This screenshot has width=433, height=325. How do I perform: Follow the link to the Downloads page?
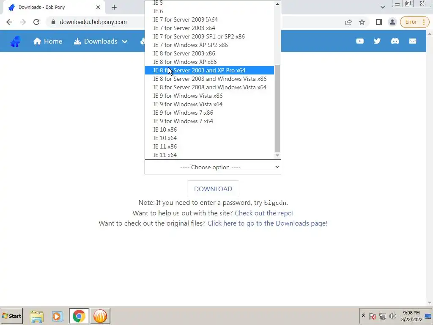268,223
